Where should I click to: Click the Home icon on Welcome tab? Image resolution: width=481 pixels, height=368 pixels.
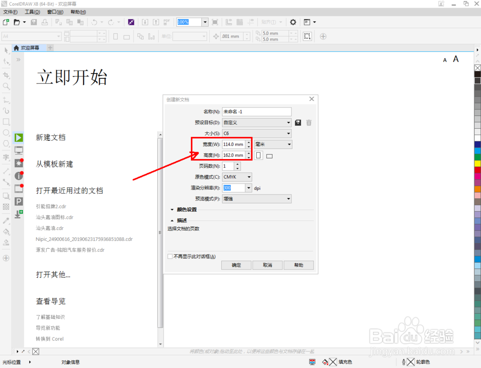point(16,48)
